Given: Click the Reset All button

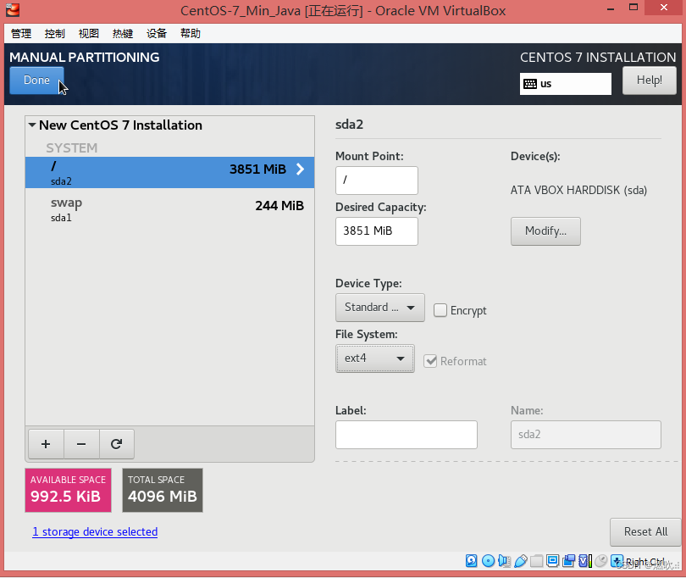Looking at the screenshot, I should 645,531.
